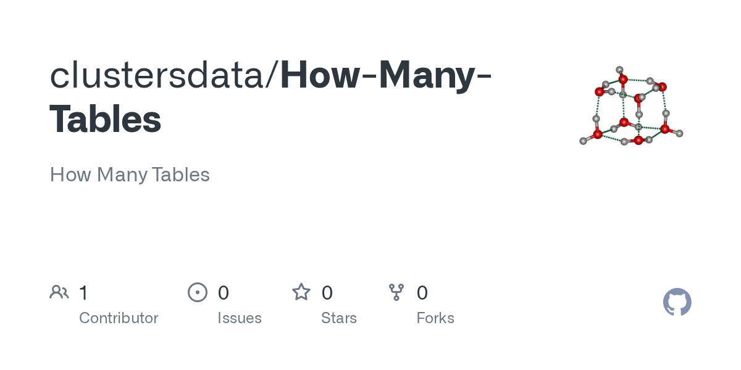
Task: Click the "Forks" label
Action: pos(435,318)
